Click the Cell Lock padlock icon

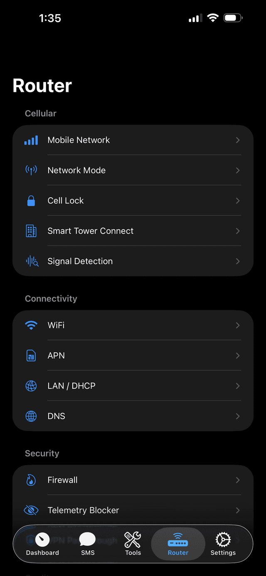point(31,201)
